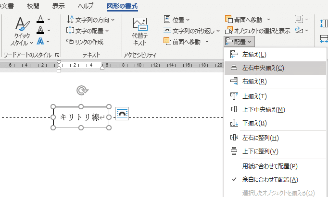
Task: Click the rotate objects icon
Action: pos(299,30)
